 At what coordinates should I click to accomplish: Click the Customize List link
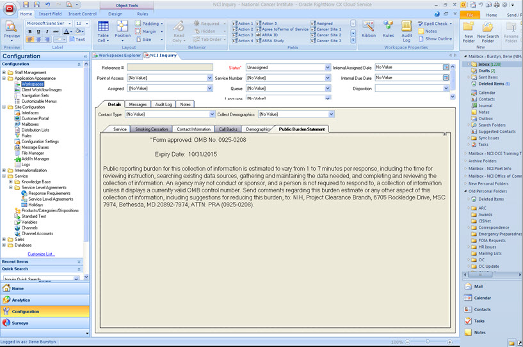[x=41, y=254]
